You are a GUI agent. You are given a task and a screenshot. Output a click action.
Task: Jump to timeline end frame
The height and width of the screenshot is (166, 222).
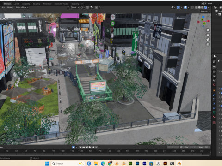pos(96,147)
